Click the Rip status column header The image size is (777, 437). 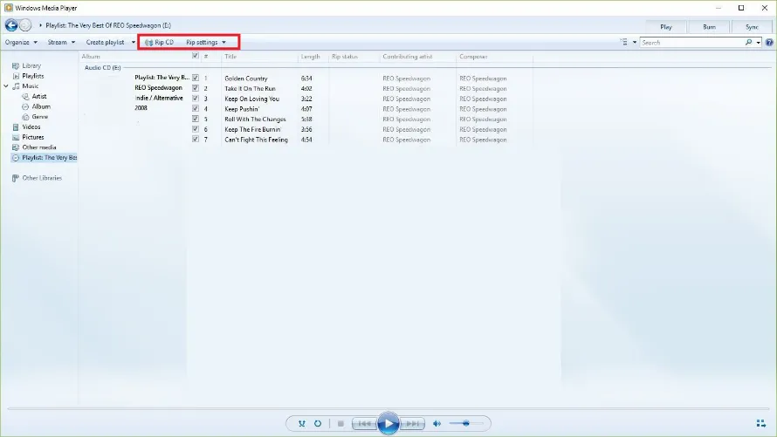coord(344,57)
